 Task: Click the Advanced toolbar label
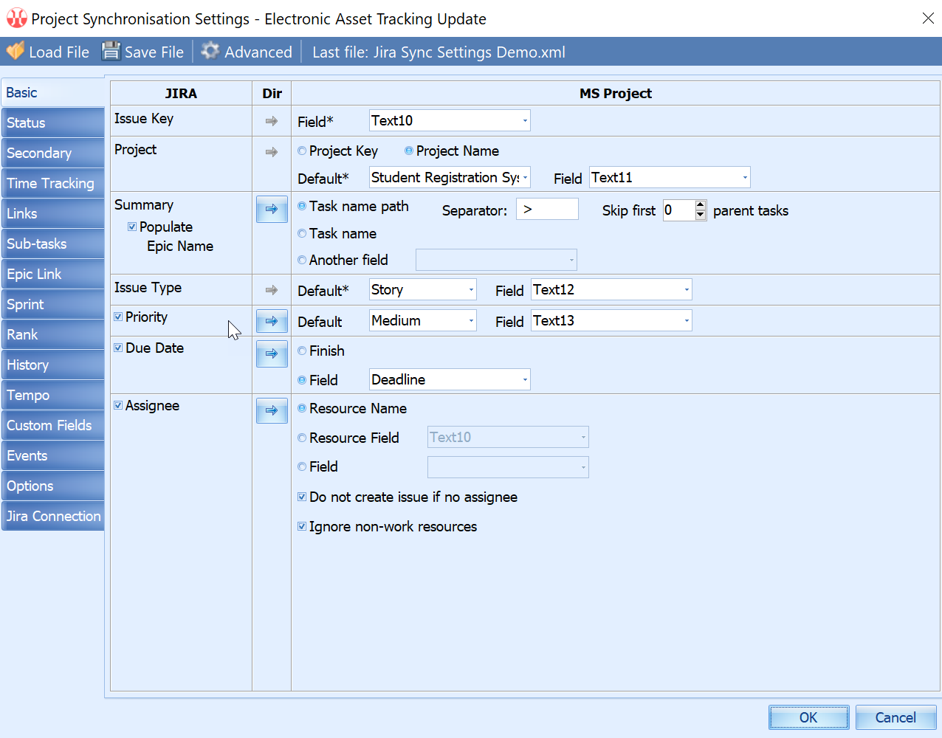[x=258, y=52]
